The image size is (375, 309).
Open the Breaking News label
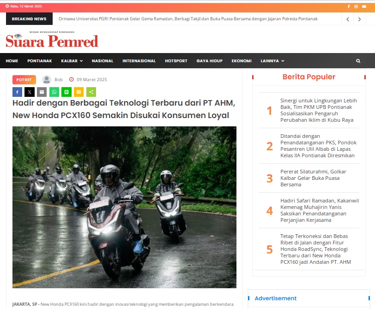pyautogui.click(x=29, y=19)
